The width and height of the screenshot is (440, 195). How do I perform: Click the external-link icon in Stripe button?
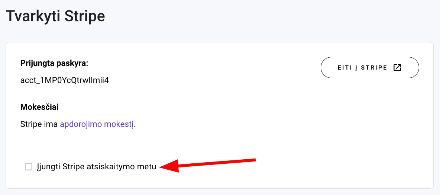(397, 67)
